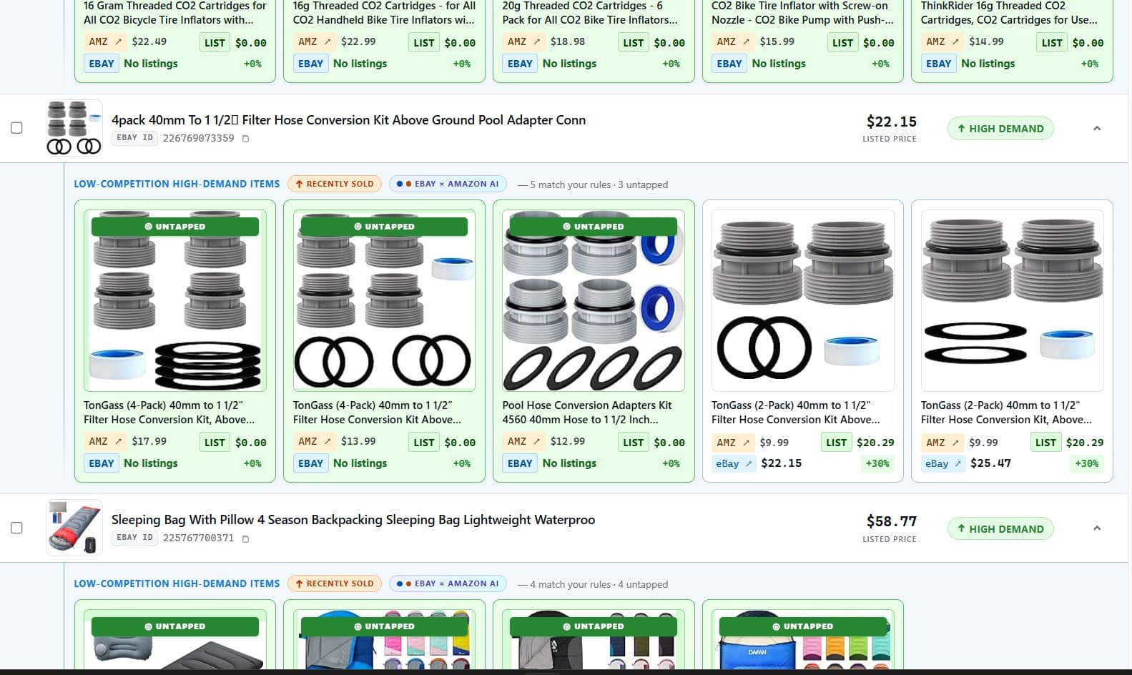Screen dimensions: 1132x675
Task: Click LIST $20.29 button on eBay $25.47 card
Action: click(x=1045, y=443)
